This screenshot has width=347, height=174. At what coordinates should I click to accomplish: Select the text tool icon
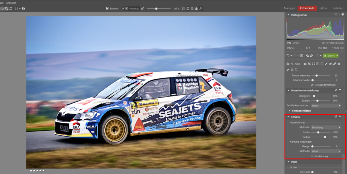296,70
